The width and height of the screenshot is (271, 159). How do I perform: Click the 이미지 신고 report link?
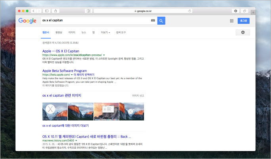pos(138,96)
